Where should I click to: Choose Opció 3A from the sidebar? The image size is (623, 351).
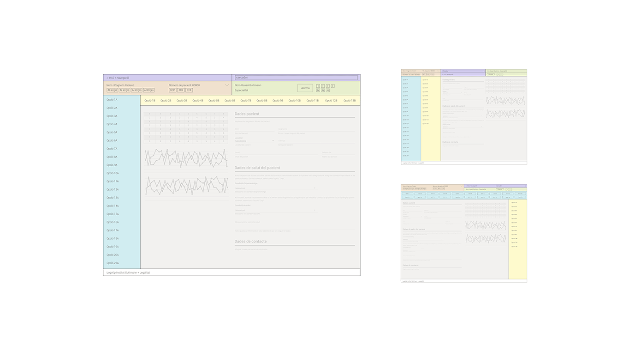point(112,116)
